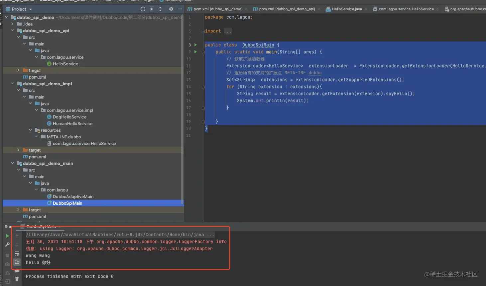Collapse the META-INF.dubbo folder

(x=37, y=137)
